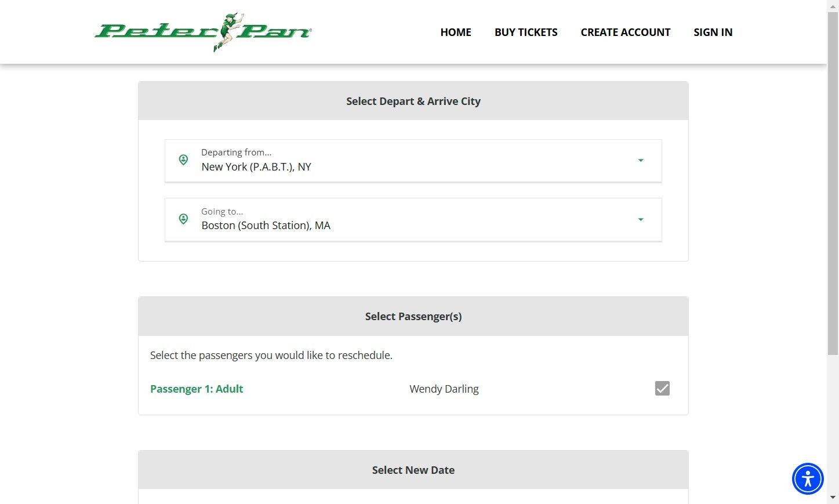Open the accessibility options widget
Screen dimensions: 839x504
(x=808, y=478)
